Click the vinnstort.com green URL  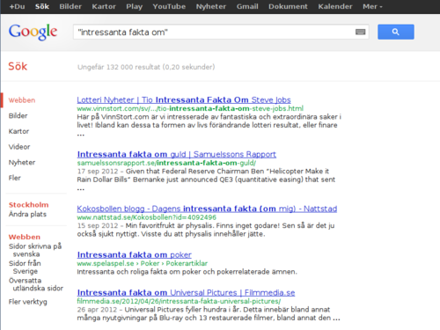(x=190, y=109)
